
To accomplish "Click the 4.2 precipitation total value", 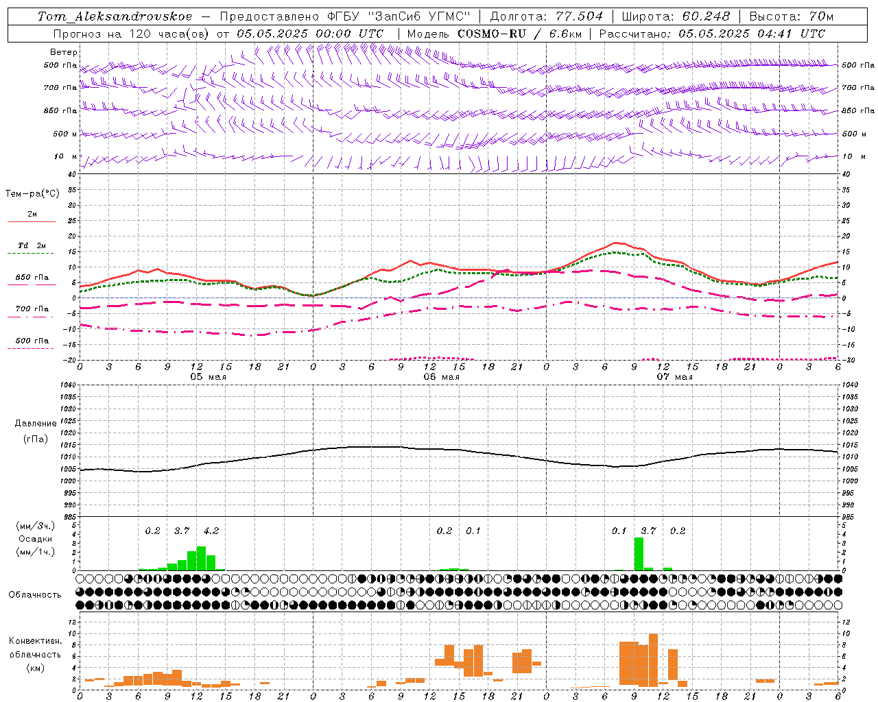I will point(211,531).
